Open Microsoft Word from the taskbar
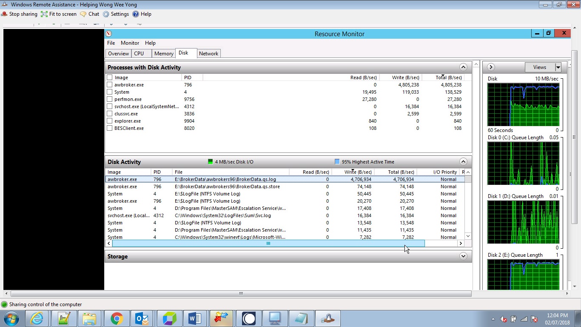The width and height of the screenshot is (581, 327). (x=195, y=318)
